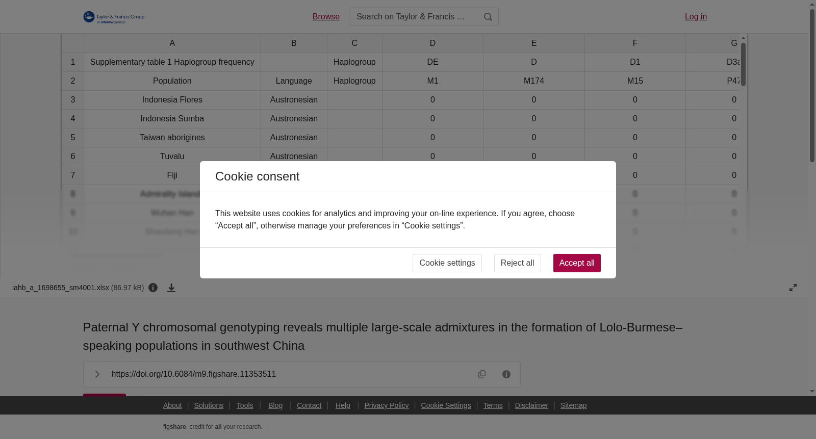Open the Tools footer link
Screen dimensions: 816x439
coord(245,405)
